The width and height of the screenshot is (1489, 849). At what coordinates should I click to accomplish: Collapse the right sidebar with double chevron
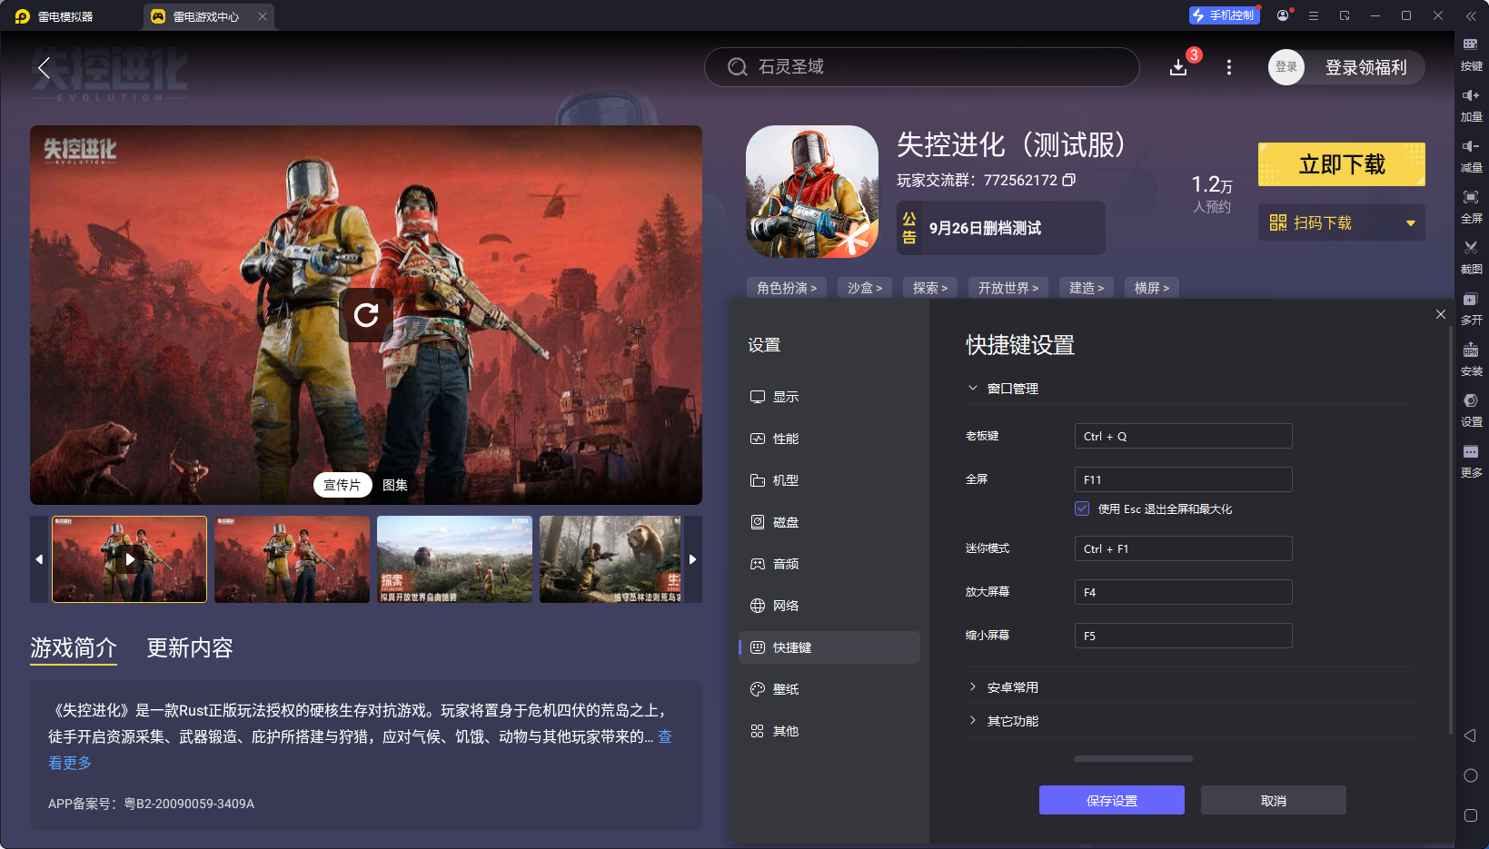click(1471, 15)
